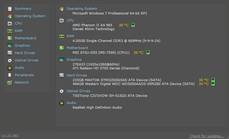Click 233GB MAXTOR STM3250820AS drive entry
The height and width of the screenshot is (139, 229).
[x=117, y=80]
